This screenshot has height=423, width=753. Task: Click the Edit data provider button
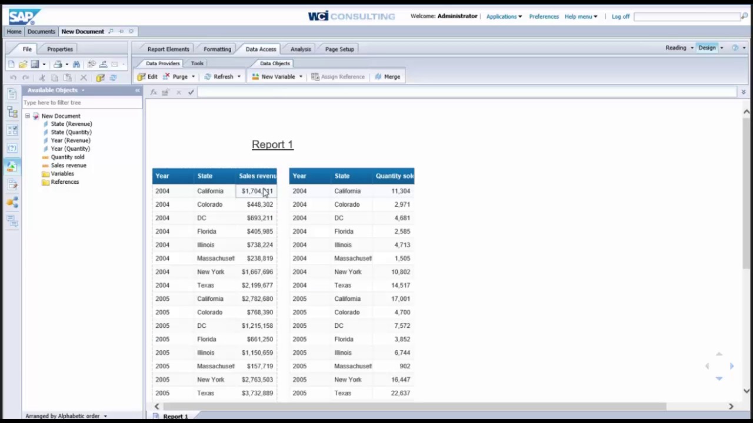click(x=148, y=77)
